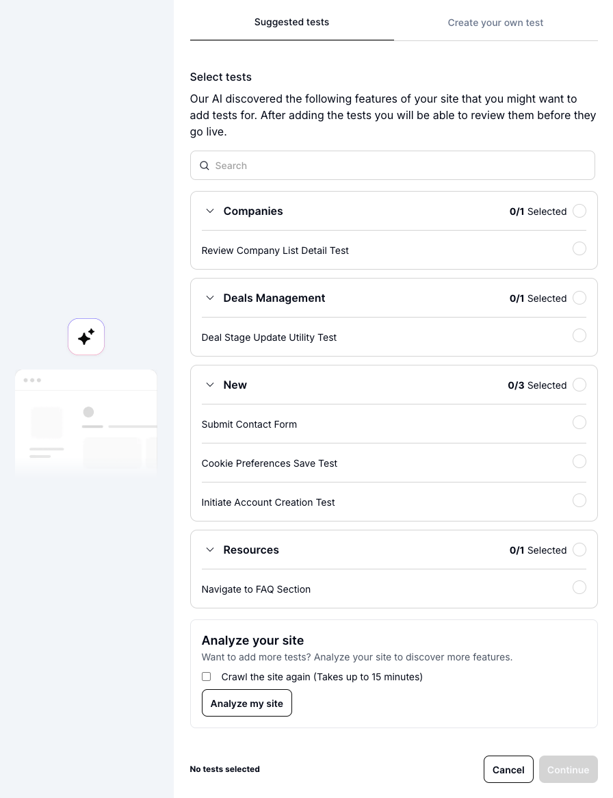Collapse the Deals Management section
Image resolution: width=613 pixels, height=798 pixels.
[210, 298]
